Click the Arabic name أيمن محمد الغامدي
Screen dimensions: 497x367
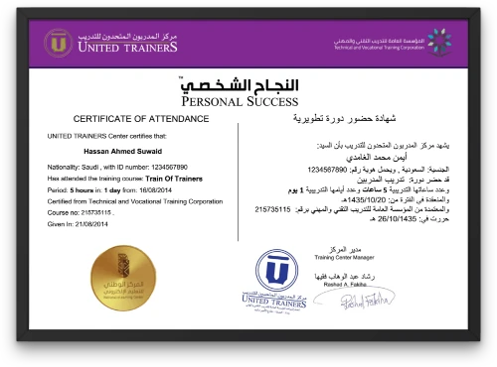377,157
